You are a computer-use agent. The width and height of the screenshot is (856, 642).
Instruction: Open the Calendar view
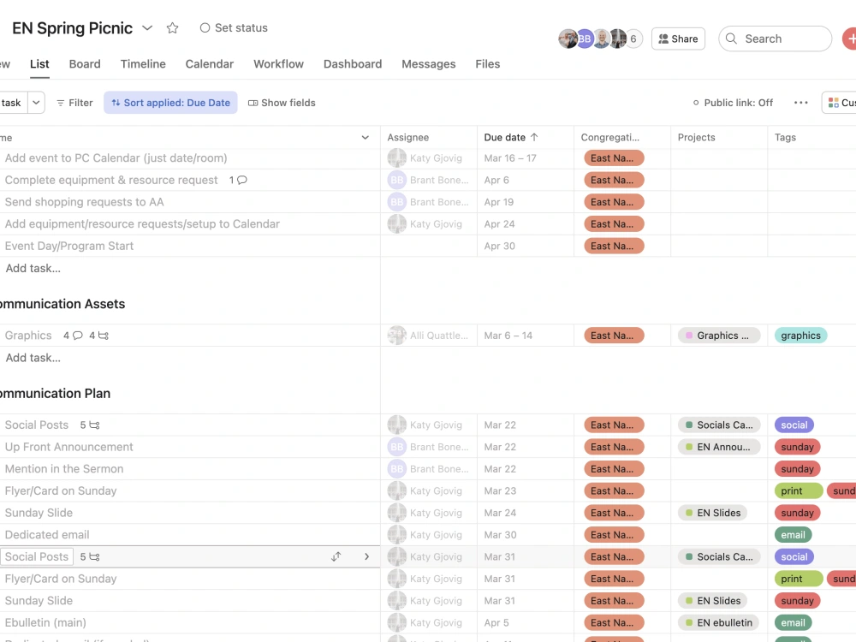tap(209, 63)
